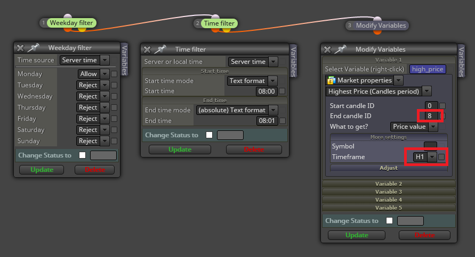The width and height of the screenshot is (475, 257).
Task: Toggle checkbox beside Wednesday row
Action: click(x=114, y=96)
